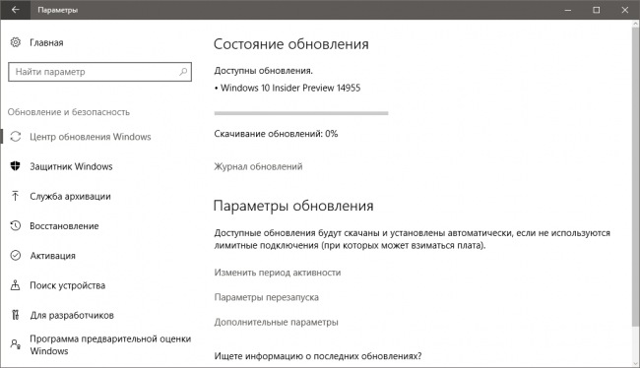Image resolution: width=640 pixels, height=368 pixels.
Task: Click the Восстановление history icon
Action: pyautogui.click(x=16, y=225)
